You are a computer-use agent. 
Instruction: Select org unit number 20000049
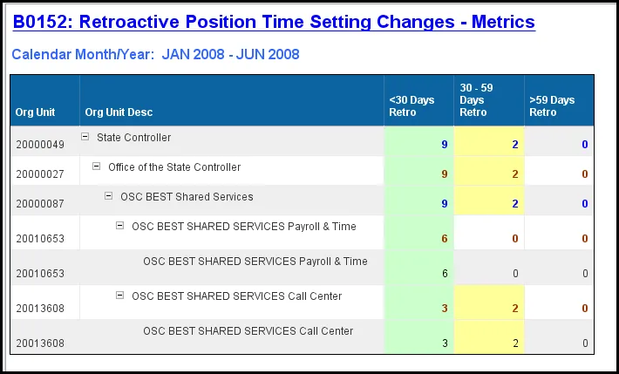pyautogui.click(x=40, y=145)
